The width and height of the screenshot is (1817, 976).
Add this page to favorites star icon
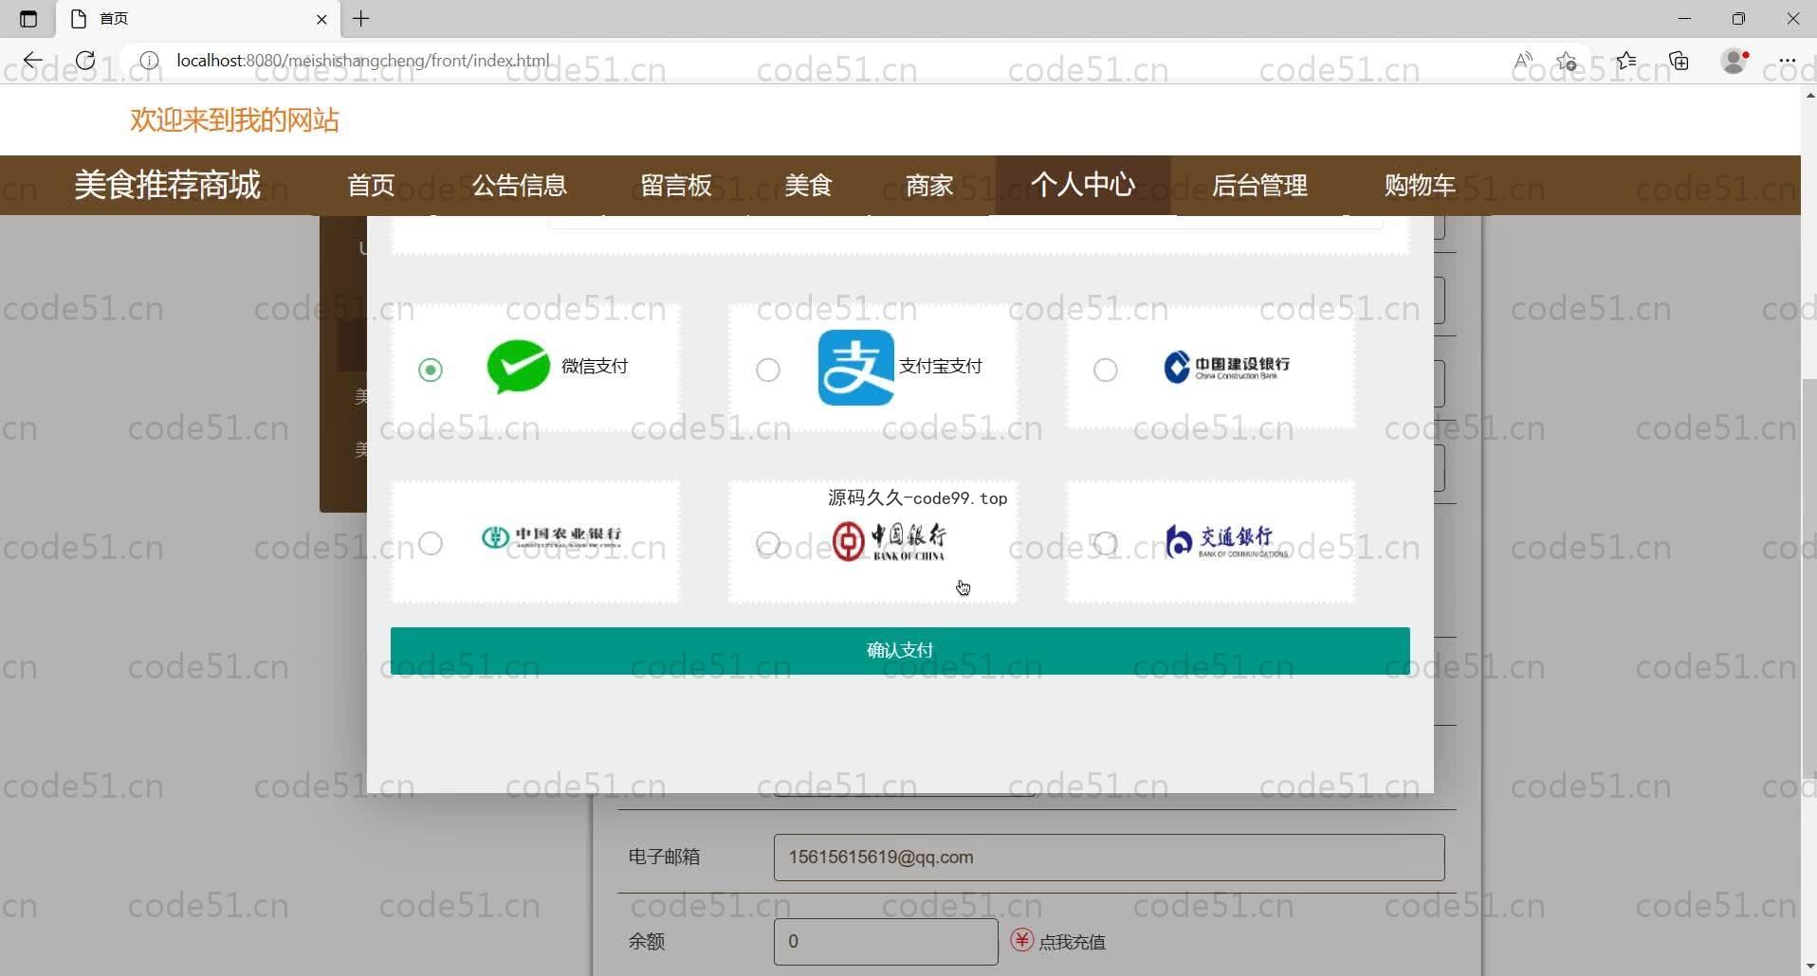click(1567, 61)
